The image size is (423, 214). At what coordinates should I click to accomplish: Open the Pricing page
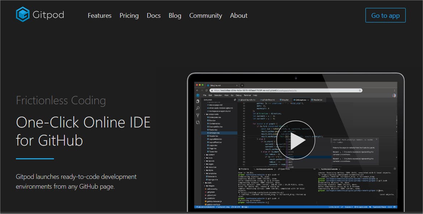(x=129, y=16)
